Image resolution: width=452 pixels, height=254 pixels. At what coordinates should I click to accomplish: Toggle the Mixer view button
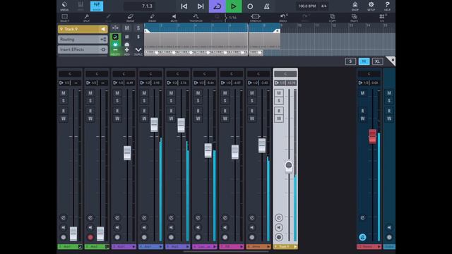click(x=97, y=6)
